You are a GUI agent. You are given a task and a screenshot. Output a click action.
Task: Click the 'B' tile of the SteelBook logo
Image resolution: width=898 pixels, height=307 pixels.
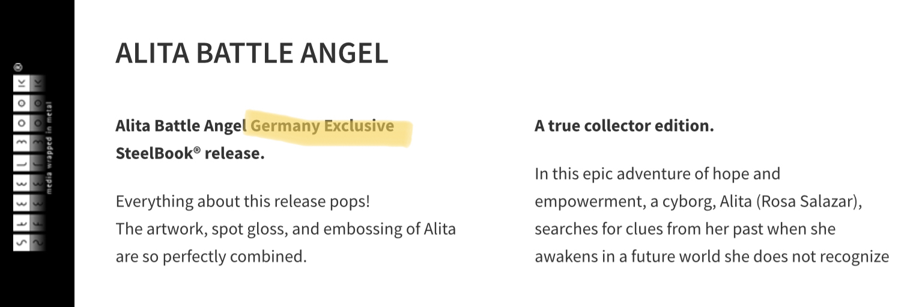pyautogui.click(x=21, y=142)
